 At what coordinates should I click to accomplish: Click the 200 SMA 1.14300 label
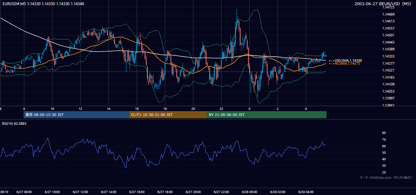pos(345,60)
